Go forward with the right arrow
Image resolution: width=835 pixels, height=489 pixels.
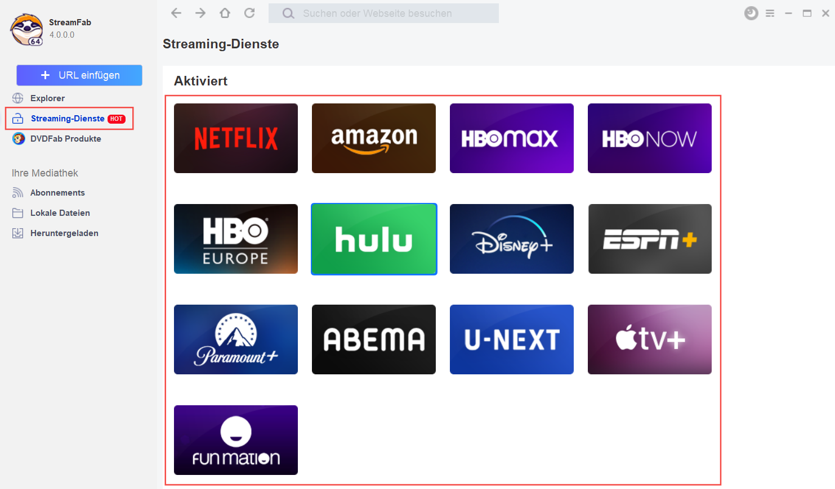tap(200, 13)
